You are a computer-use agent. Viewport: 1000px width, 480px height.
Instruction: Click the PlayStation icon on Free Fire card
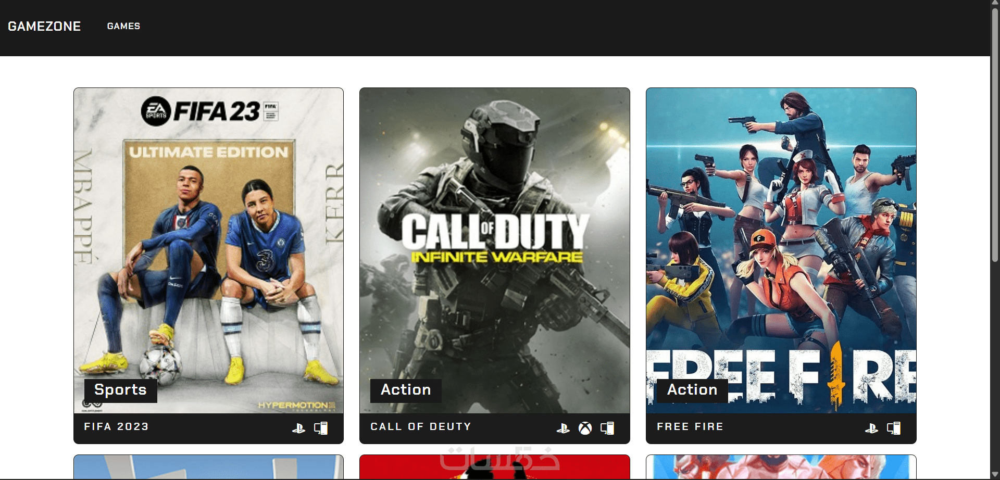click(x=871, y=428)
